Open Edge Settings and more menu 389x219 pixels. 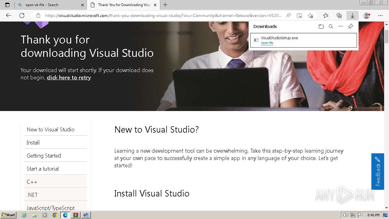coord(380,16)
